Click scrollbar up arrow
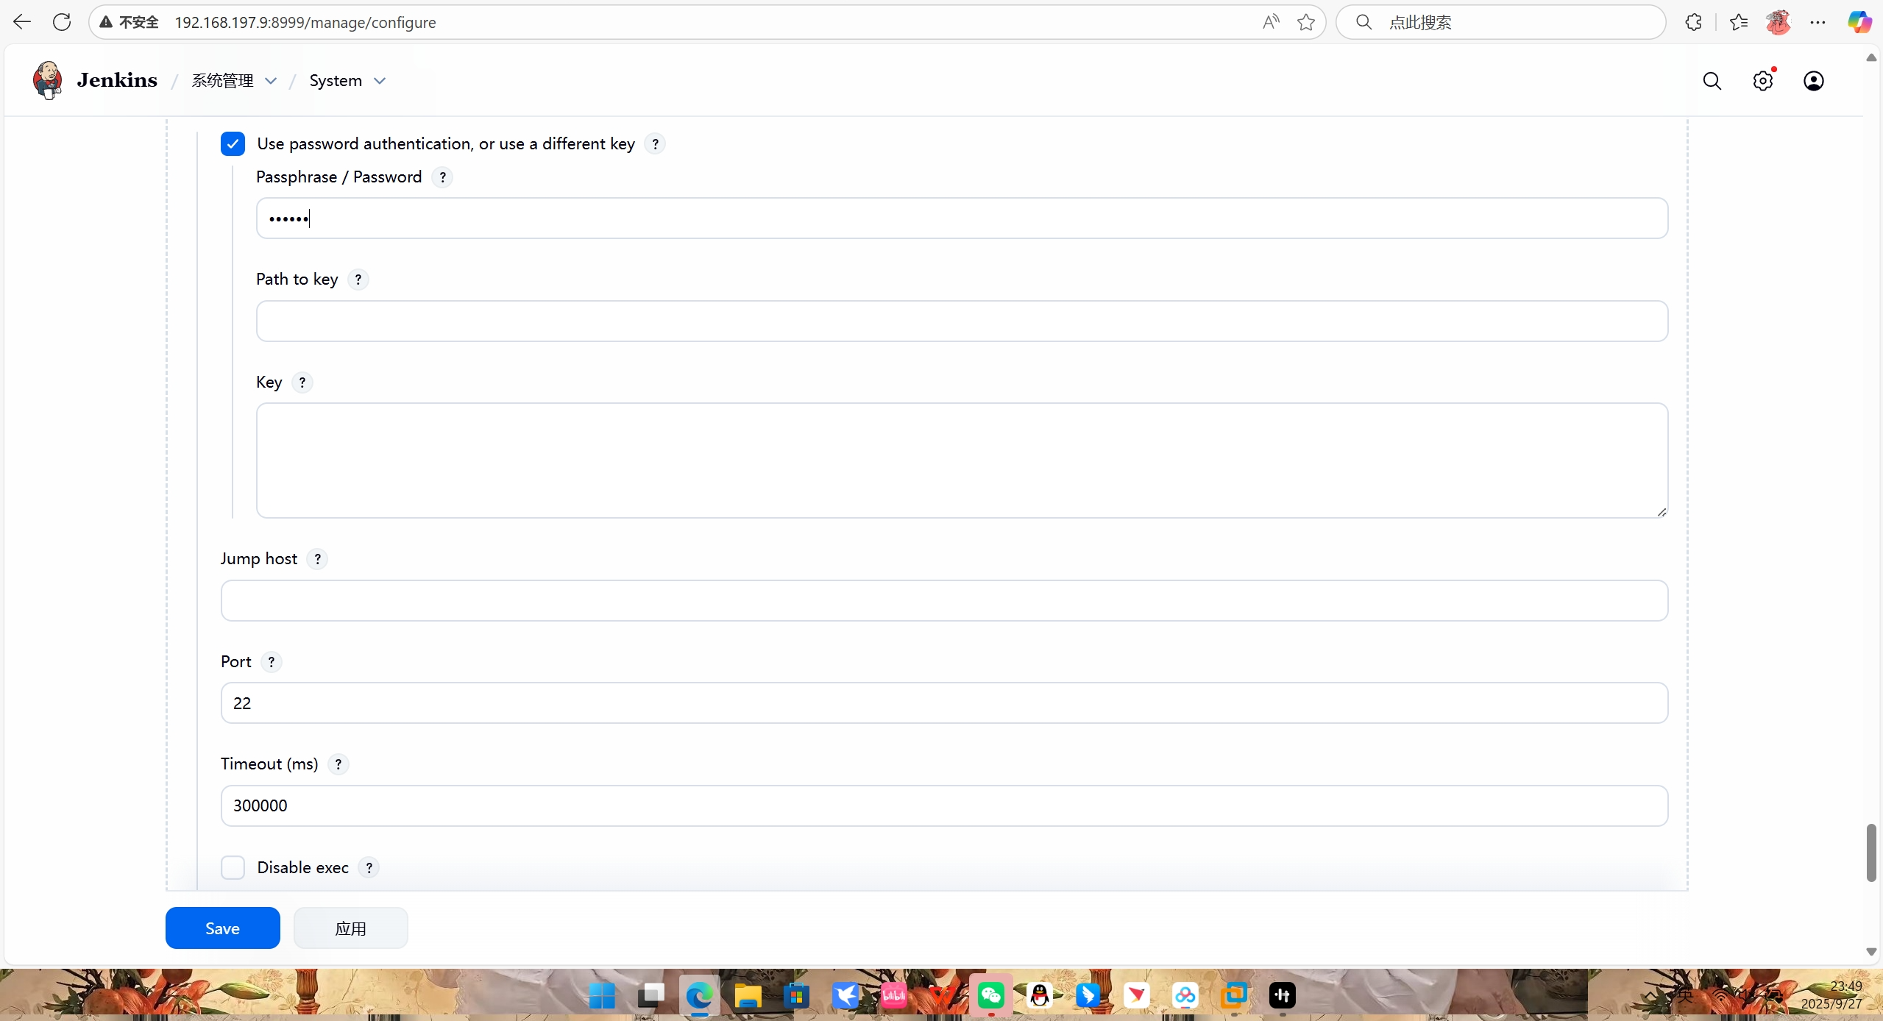Image resolution: width=1883 pixels, height=1021 pixels. (x=1871, y=57)
